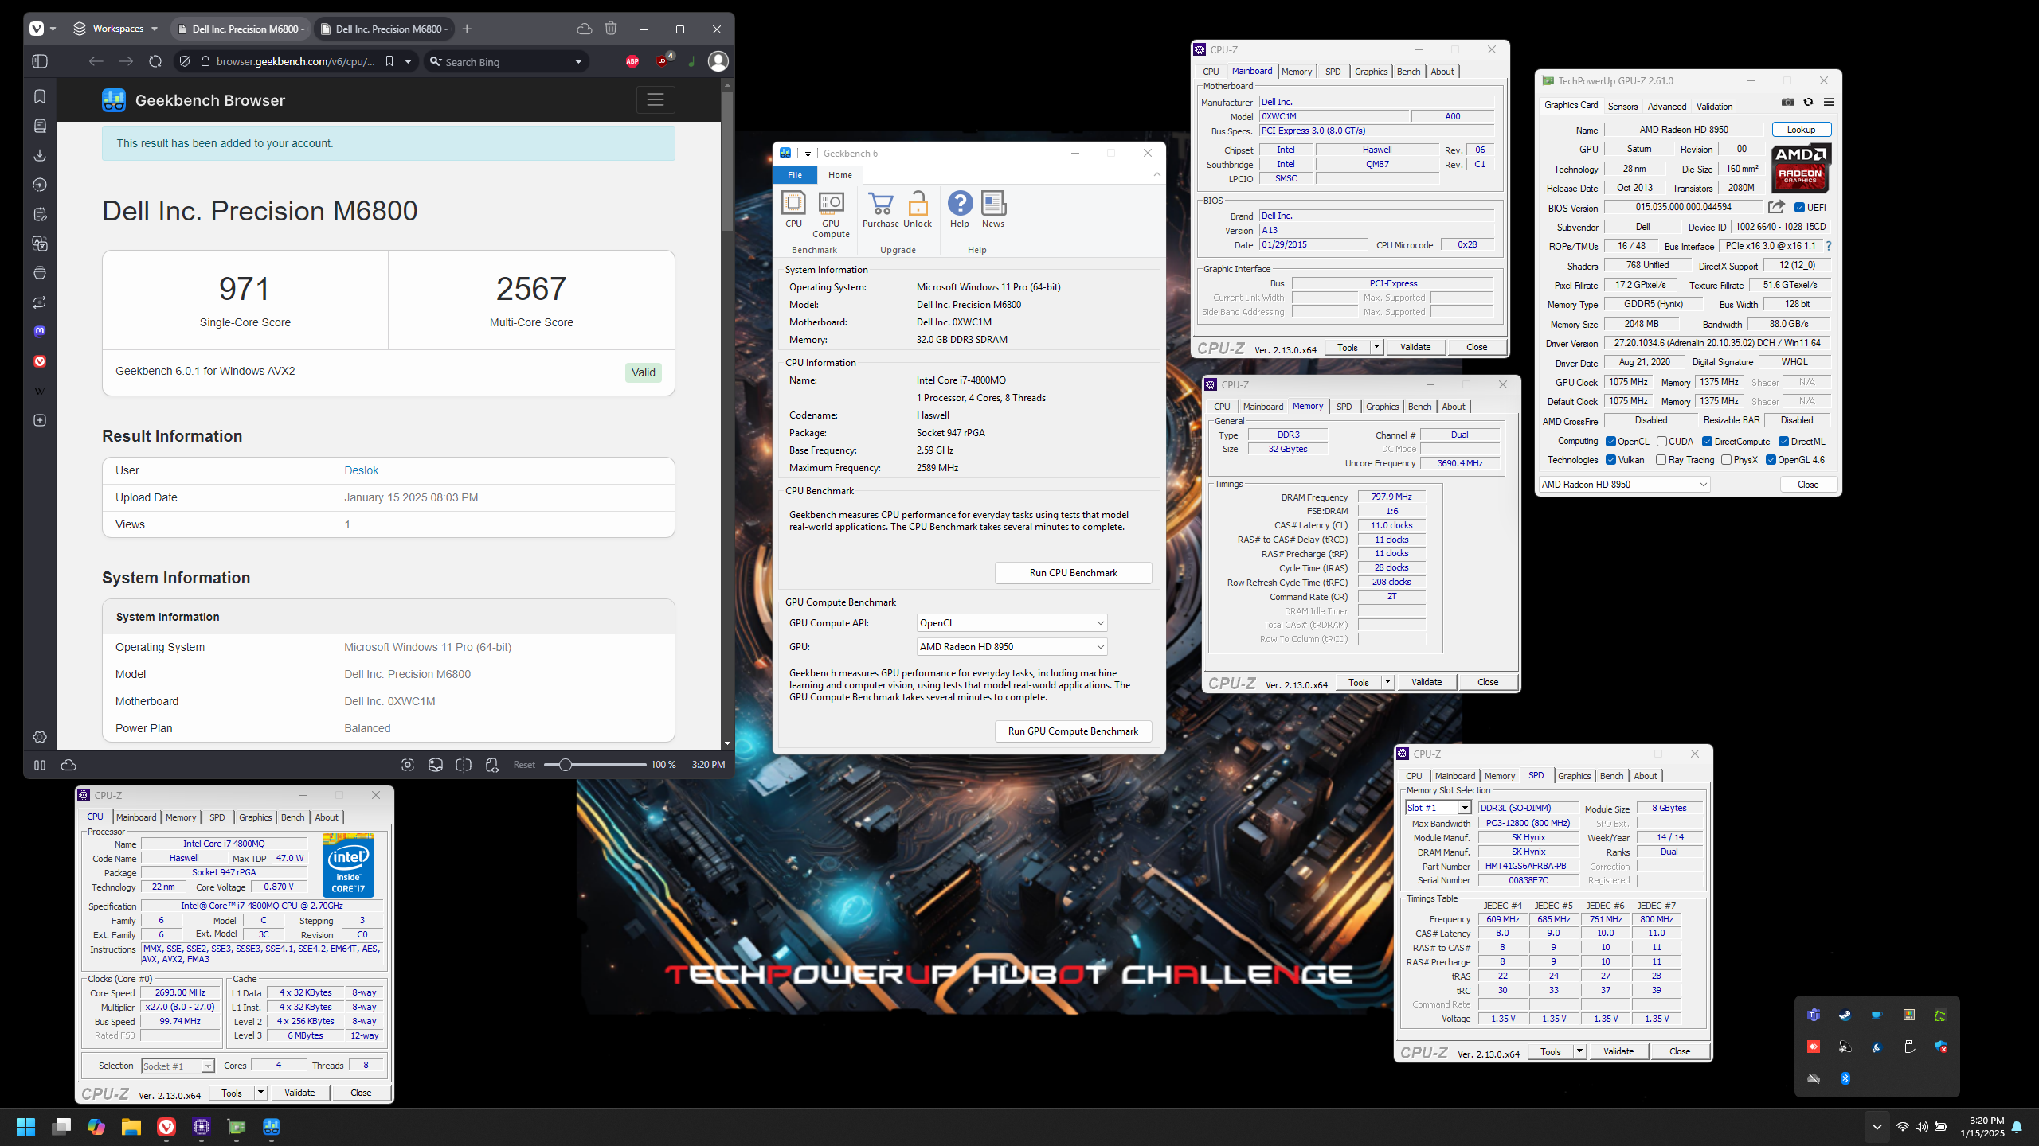Viewport: 2039px width, 1146px height.
Task: Select Bench tab in CPU-Z CPU window
Action: (x=292, y=817)
